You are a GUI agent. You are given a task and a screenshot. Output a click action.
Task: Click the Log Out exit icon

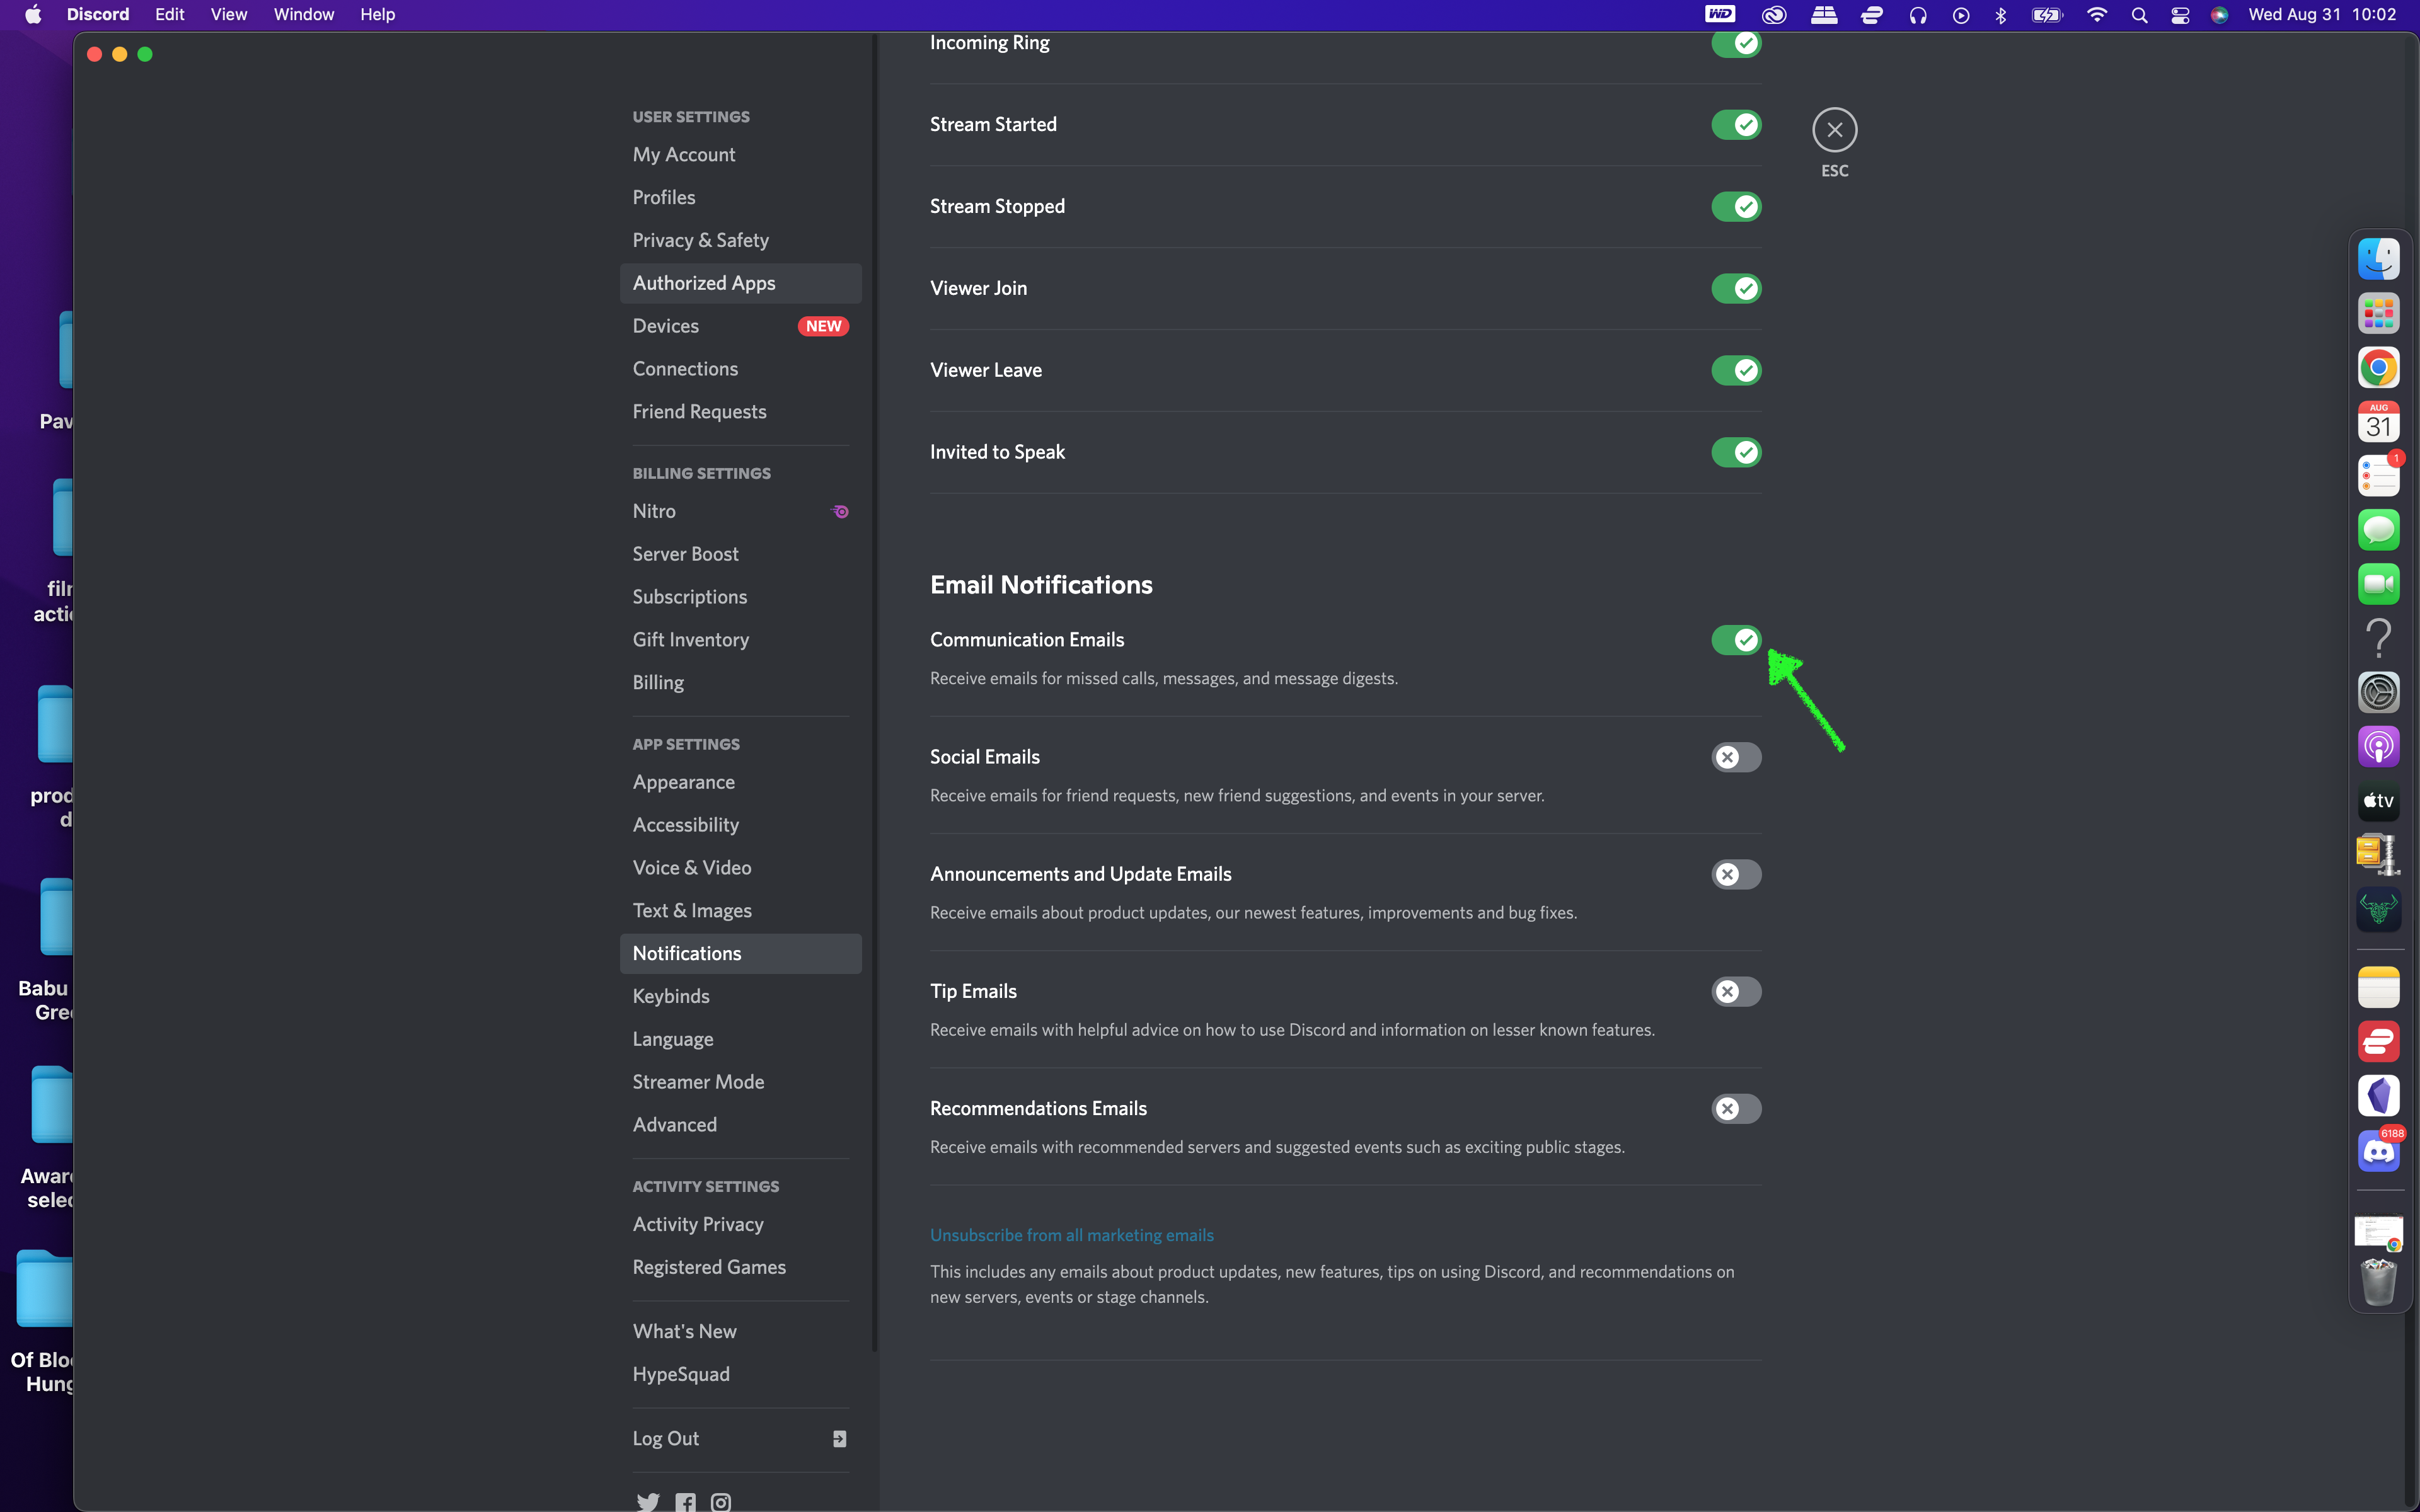(840, 1438)
